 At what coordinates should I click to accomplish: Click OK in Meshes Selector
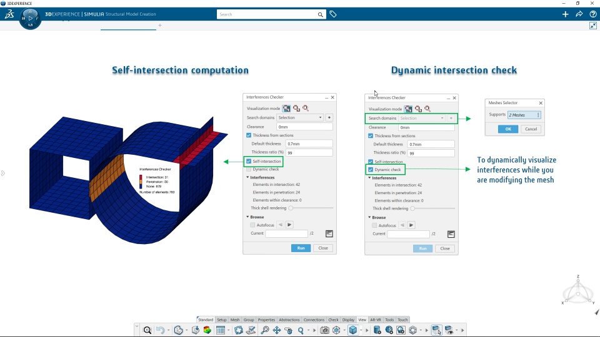[x=508, y=129]
